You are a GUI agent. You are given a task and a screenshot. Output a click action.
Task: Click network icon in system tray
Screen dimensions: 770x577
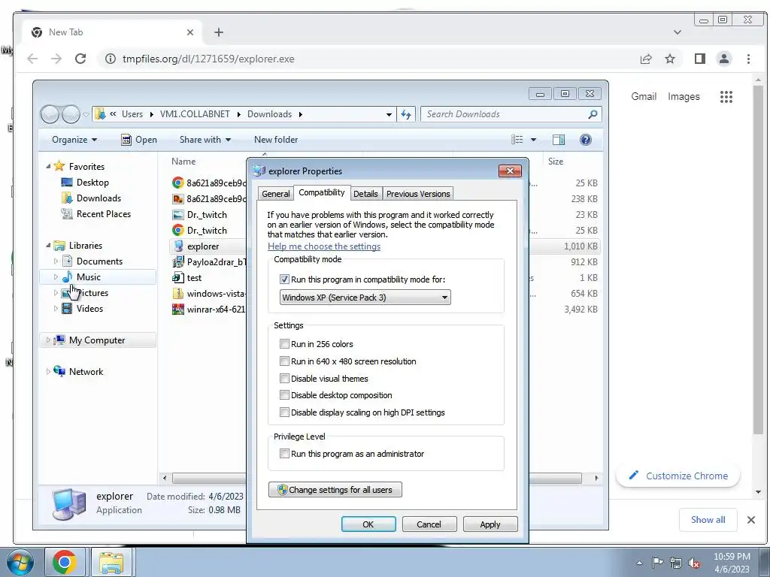pyautogui.click(x=676, y=563)
